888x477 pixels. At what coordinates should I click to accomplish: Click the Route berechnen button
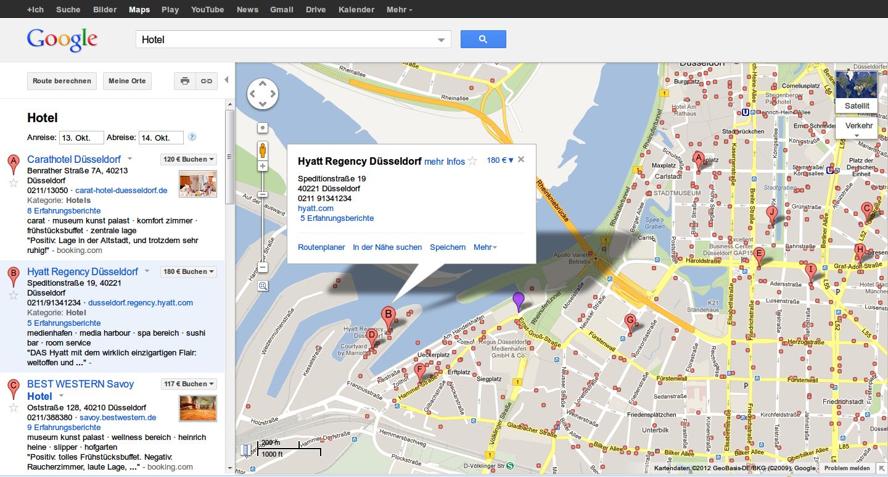click(62, 81)
